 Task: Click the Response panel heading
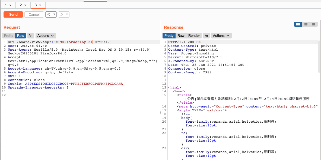pos(174,27)
